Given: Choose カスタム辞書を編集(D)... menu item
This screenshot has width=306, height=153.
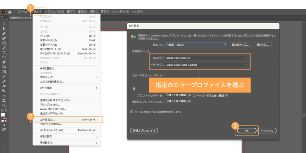Looking at the screenshot, I should click(67, 82).
